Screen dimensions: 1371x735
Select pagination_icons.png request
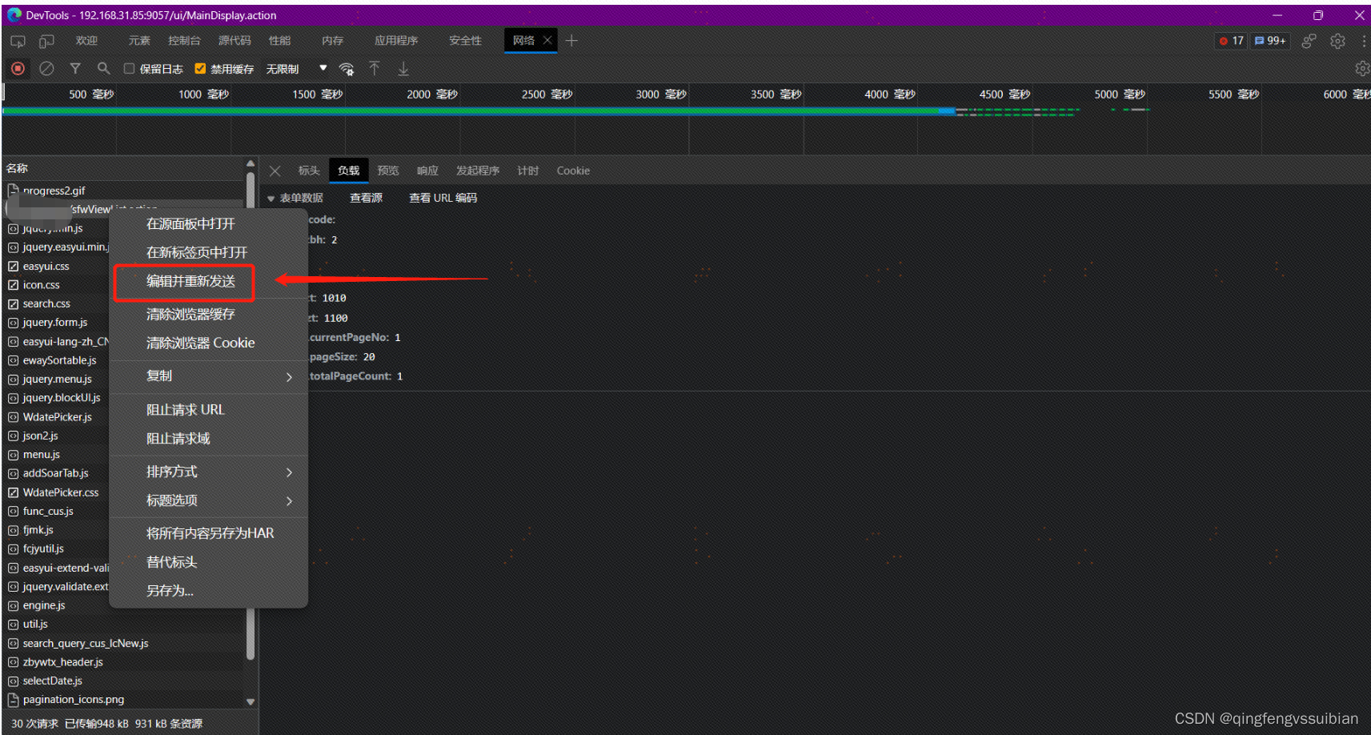(x=123, y=699)
